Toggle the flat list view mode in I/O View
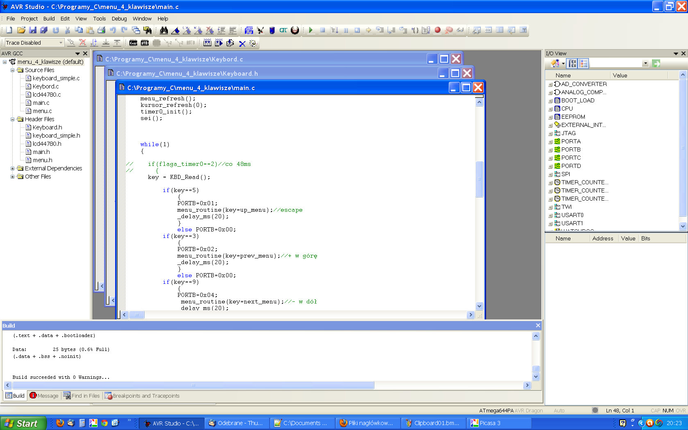 click(584, 63)
